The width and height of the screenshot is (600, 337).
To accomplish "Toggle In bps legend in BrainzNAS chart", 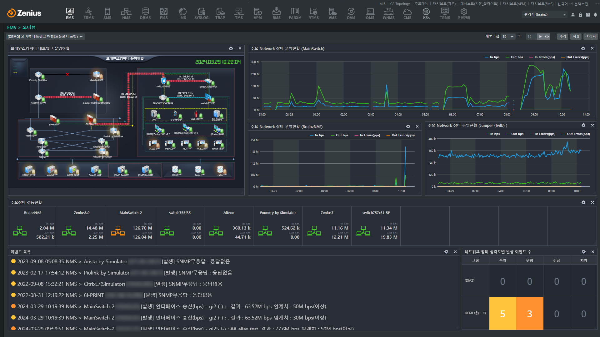I will point(317,135).
